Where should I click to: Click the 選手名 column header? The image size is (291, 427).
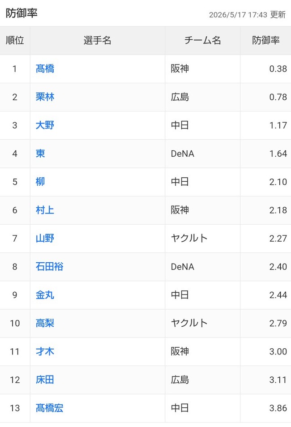98,41
